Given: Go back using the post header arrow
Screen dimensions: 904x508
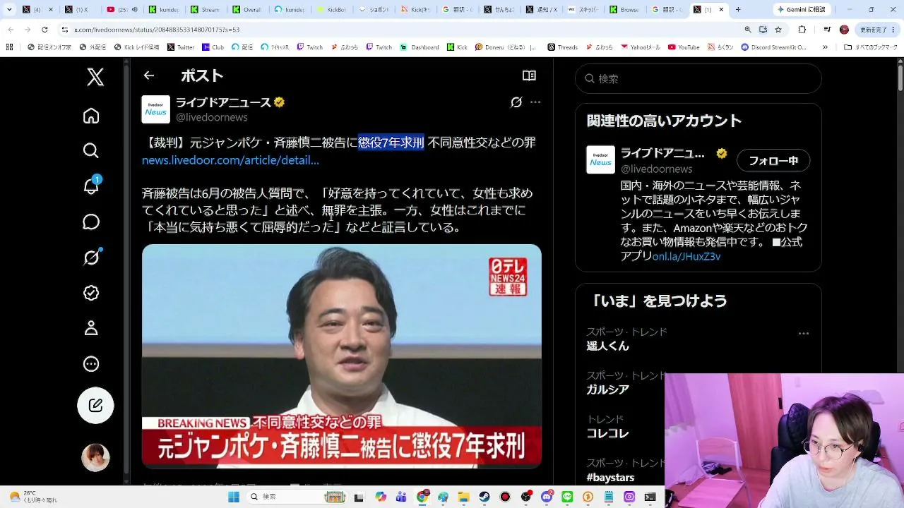Looking at the screenshot, I should coord(148,75).
